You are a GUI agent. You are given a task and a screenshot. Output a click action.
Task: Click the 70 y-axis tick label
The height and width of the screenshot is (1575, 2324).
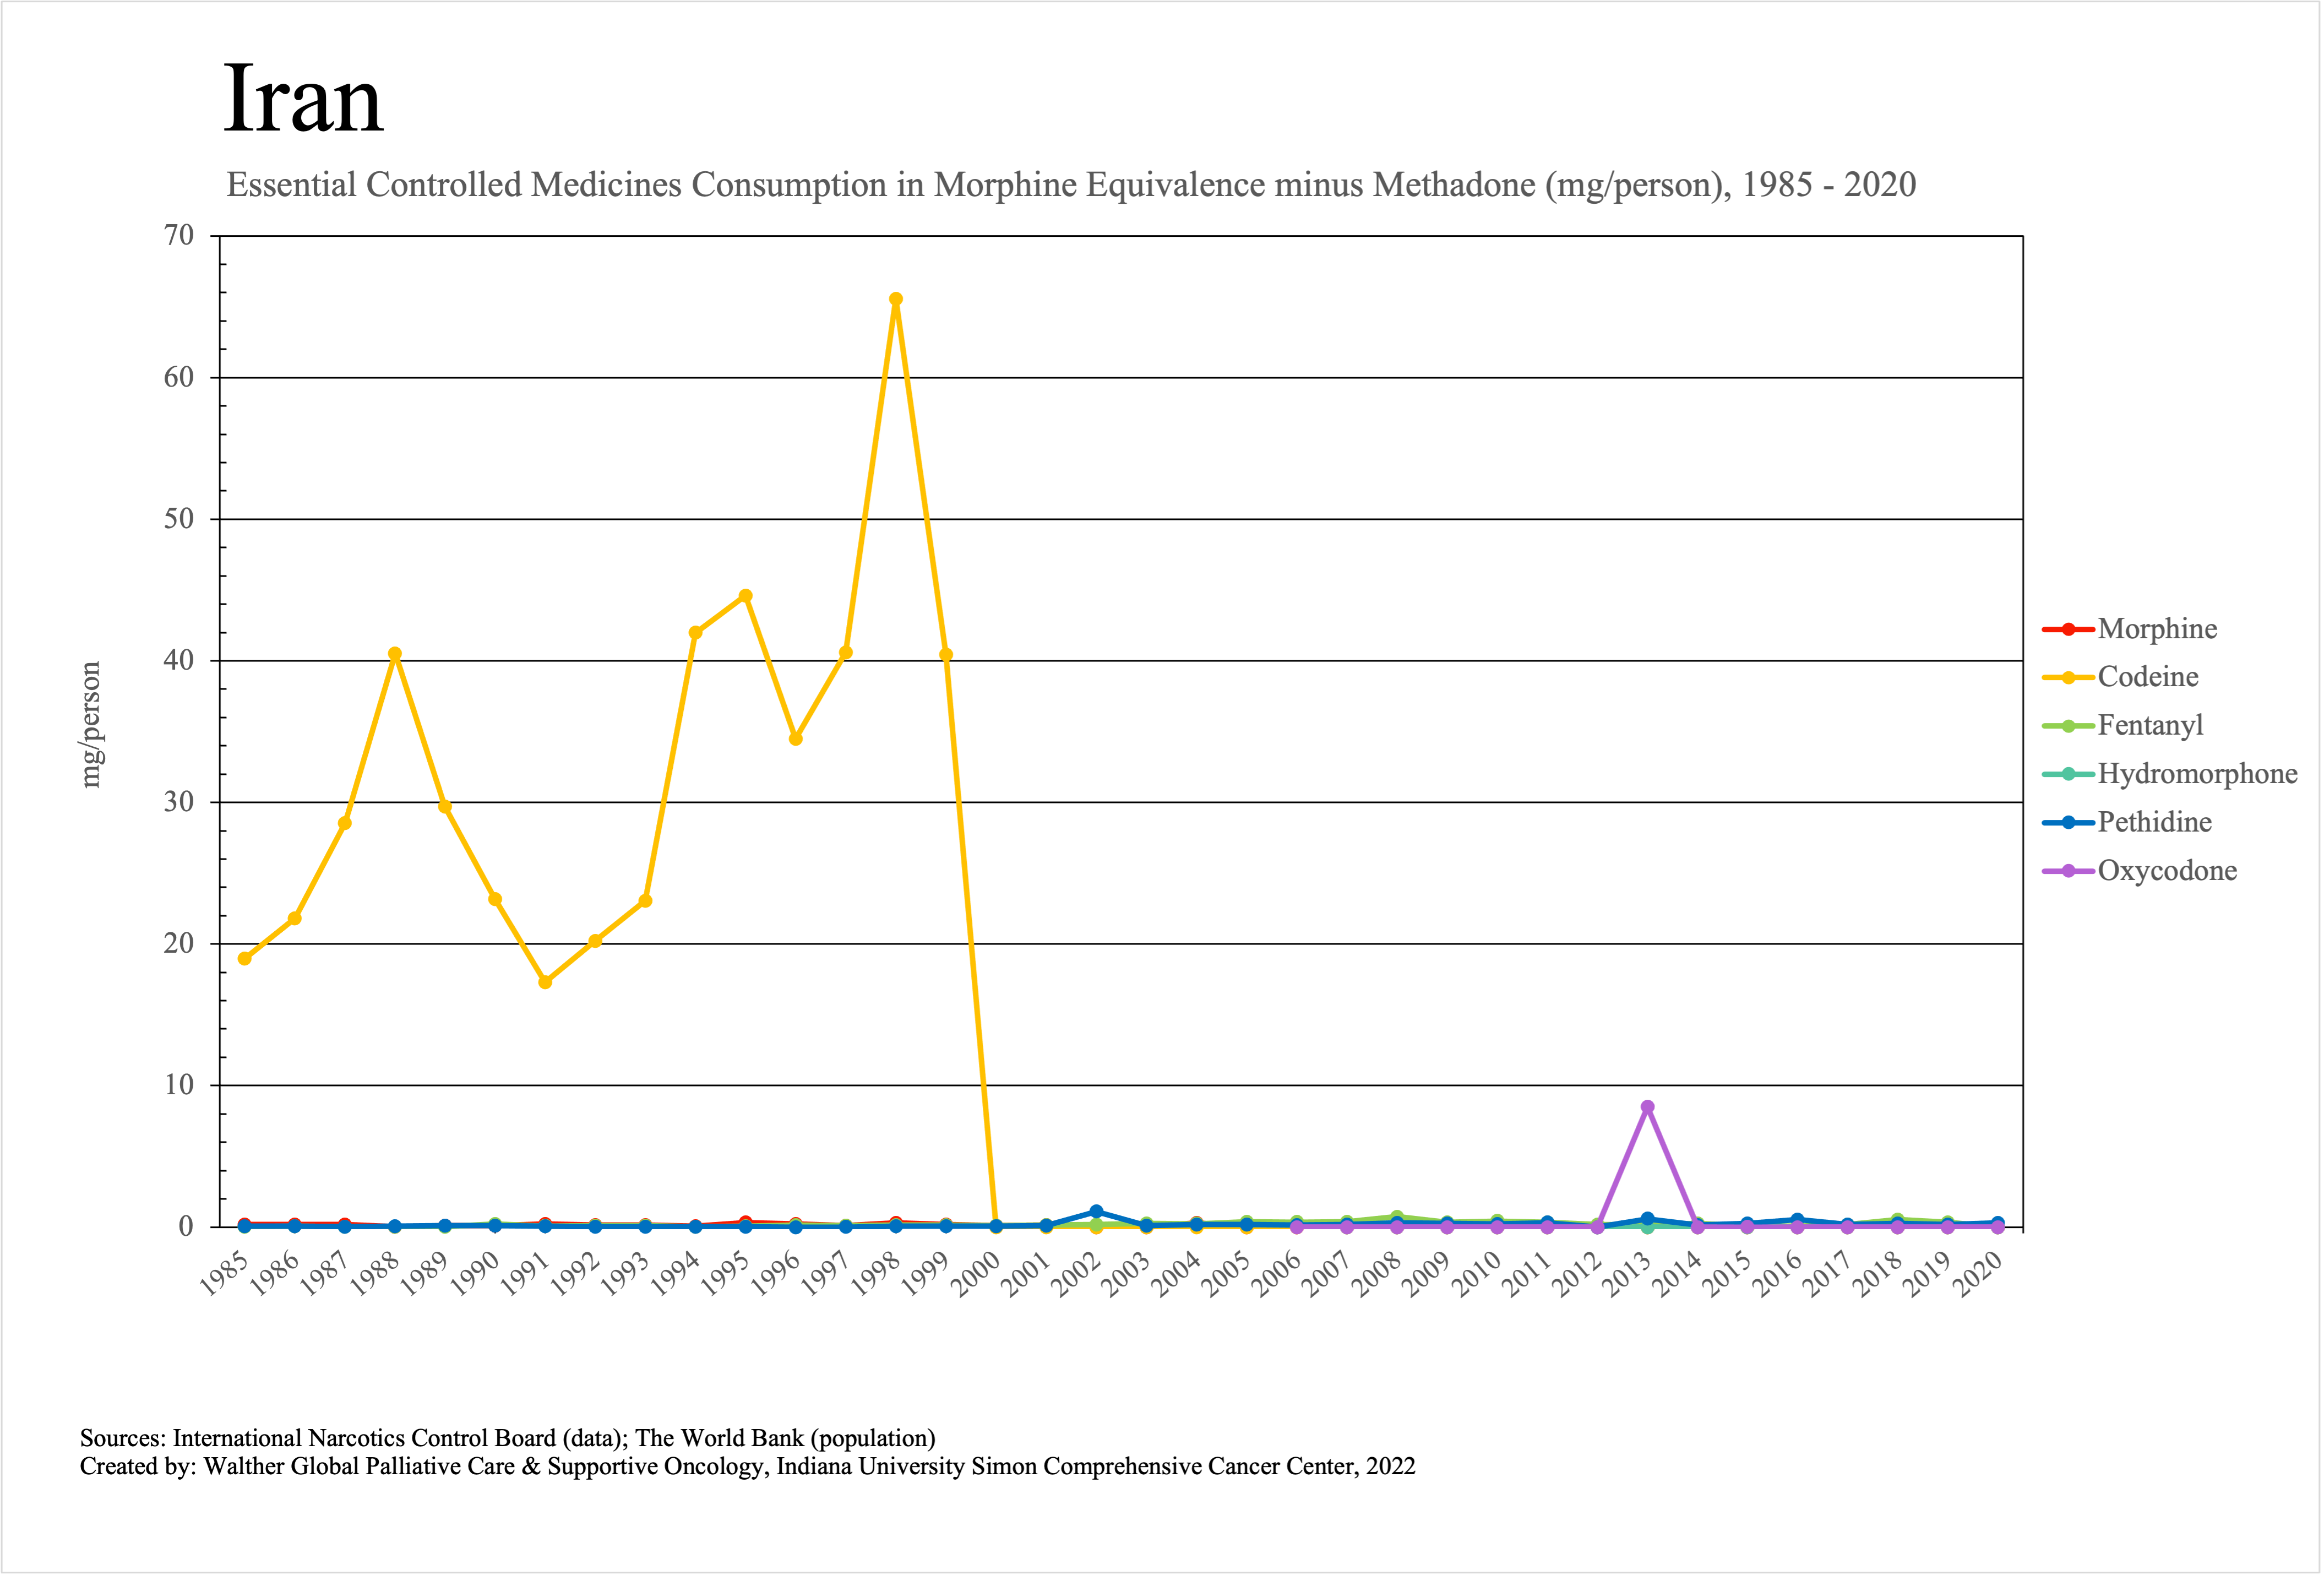pos(179,236)
